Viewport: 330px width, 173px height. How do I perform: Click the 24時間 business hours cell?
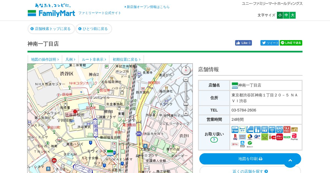click(x=266, y=119)
